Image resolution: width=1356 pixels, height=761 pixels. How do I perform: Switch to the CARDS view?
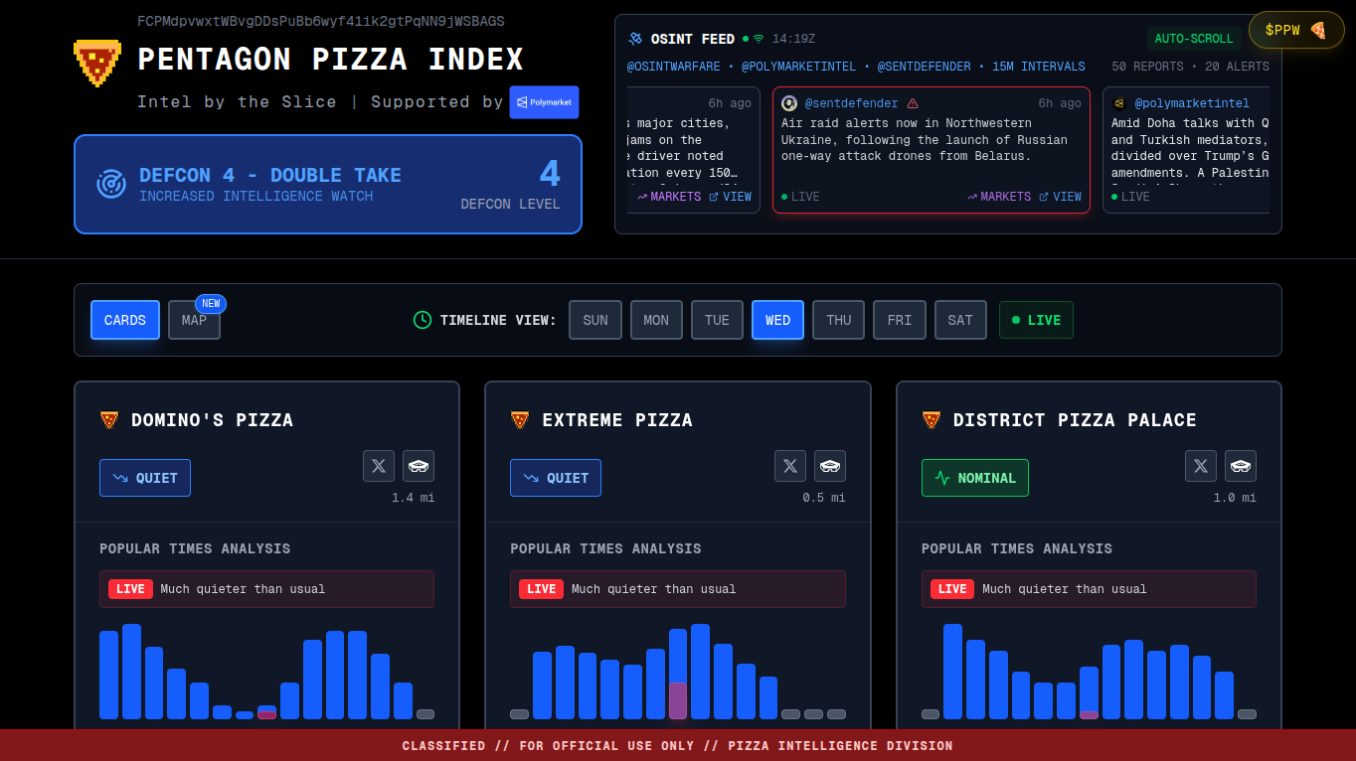click(x=125, y=320)
